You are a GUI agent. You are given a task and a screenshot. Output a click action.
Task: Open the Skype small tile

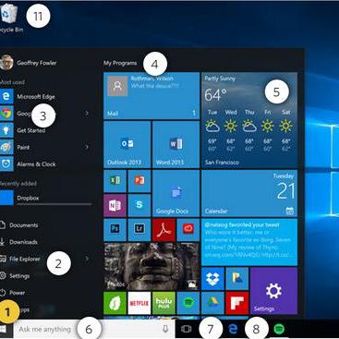coord(139,205)
